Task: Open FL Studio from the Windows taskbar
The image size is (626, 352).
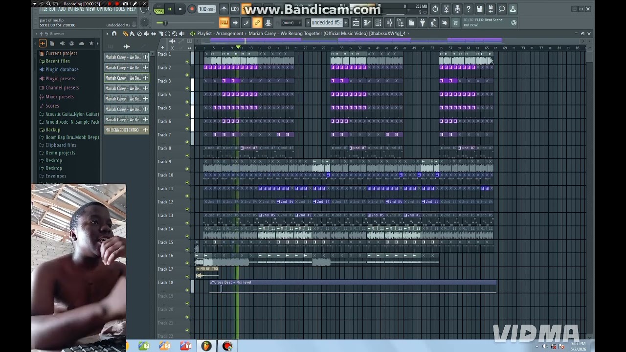Action: (x=206, y=346)
